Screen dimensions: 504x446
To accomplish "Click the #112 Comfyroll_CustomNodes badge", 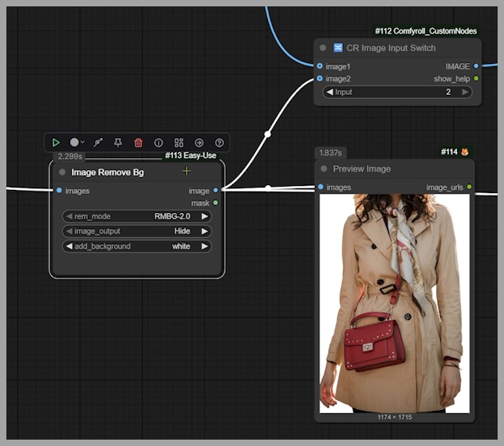I will (x=425, y=31).
